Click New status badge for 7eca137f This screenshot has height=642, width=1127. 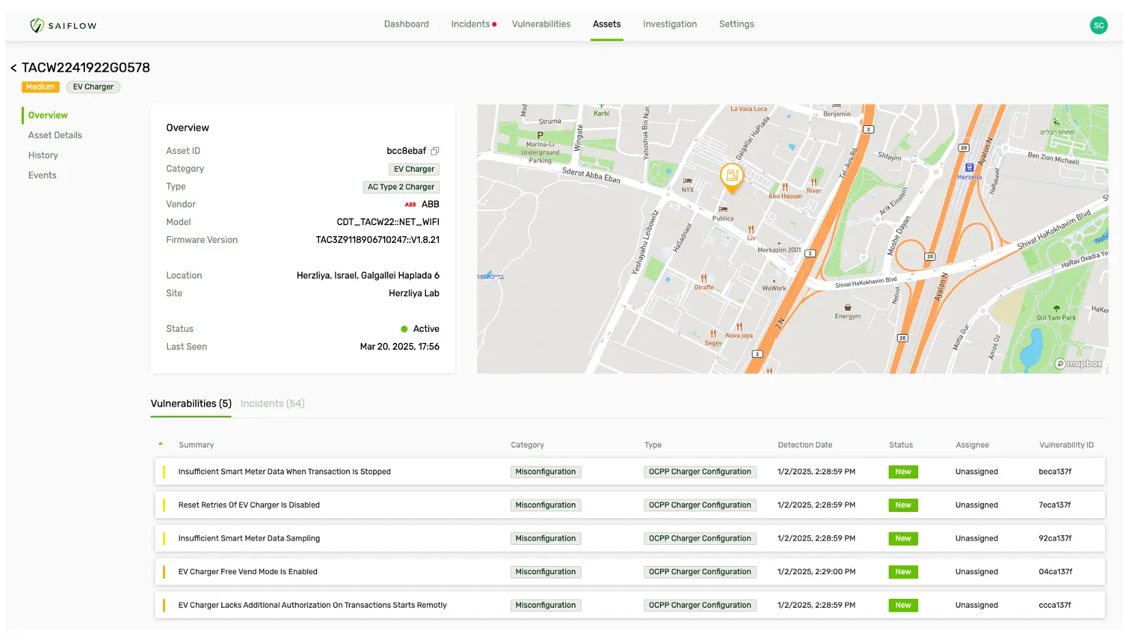tap(903, 505)
